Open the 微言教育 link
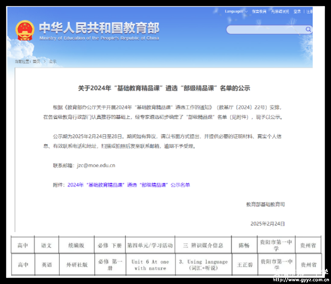The height and width of the screenshot is (284, 331). point(259,12)
